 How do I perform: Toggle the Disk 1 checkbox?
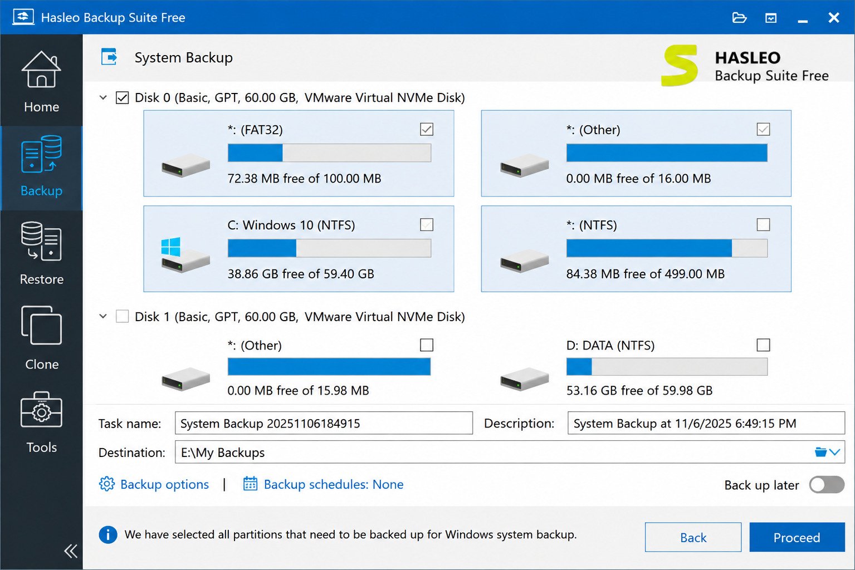[x=122, y=317]
